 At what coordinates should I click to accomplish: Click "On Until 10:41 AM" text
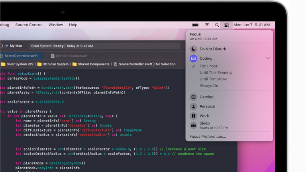click(x=203, y=39)
